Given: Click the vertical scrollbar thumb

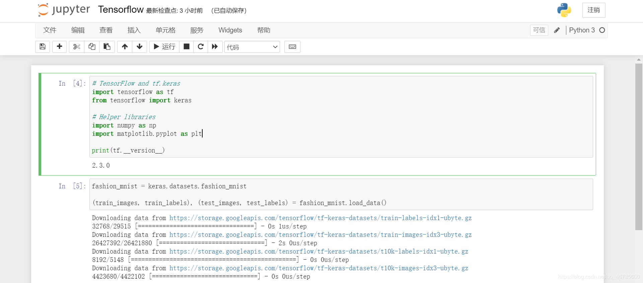Looking at the screenshot, I should click(639, 147).
